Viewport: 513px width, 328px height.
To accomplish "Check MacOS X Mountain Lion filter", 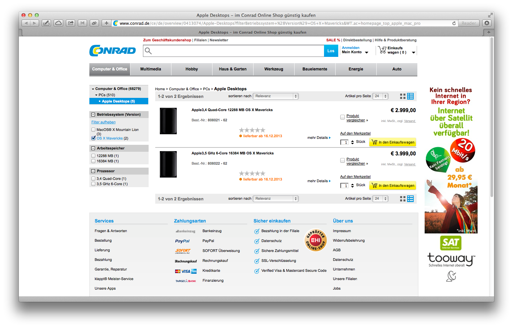I will pos(93,130).
